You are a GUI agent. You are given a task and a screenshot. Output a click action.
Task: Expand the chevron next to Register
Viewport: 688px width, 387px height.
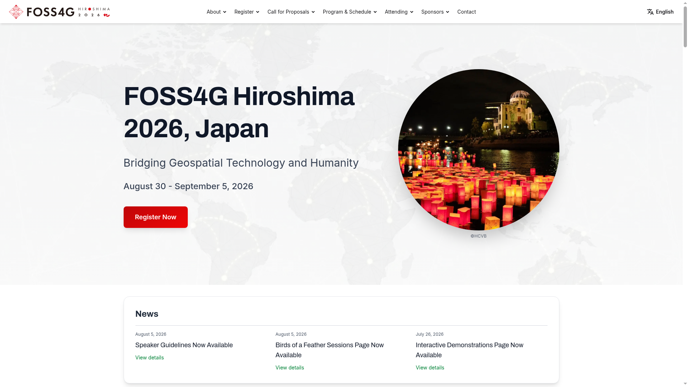(258, 12)
